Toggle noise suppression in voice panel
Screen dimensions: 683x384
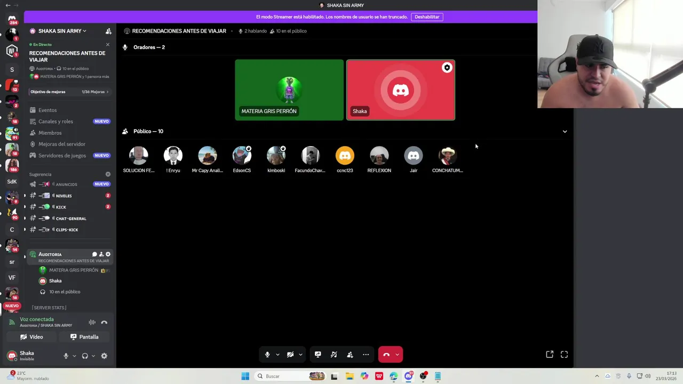tap(92, 322)
